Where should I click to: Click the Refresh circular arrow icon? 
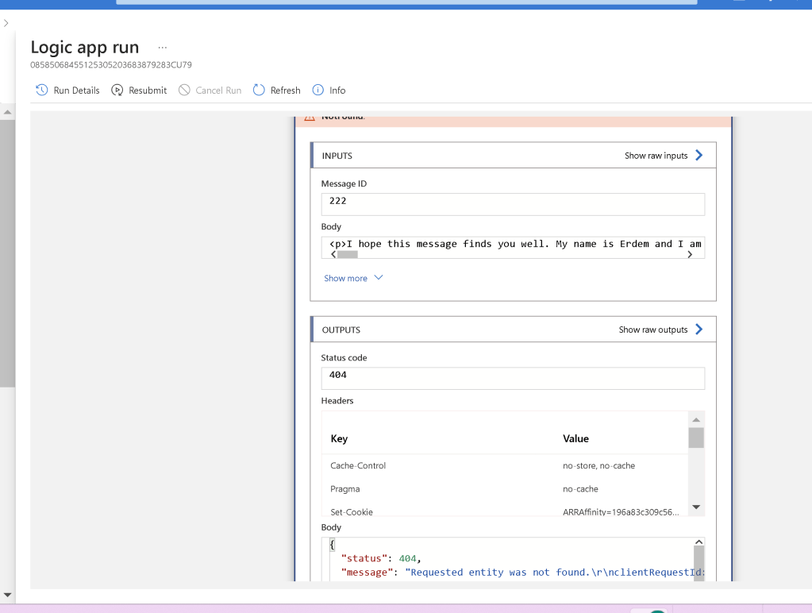(259, 91)
